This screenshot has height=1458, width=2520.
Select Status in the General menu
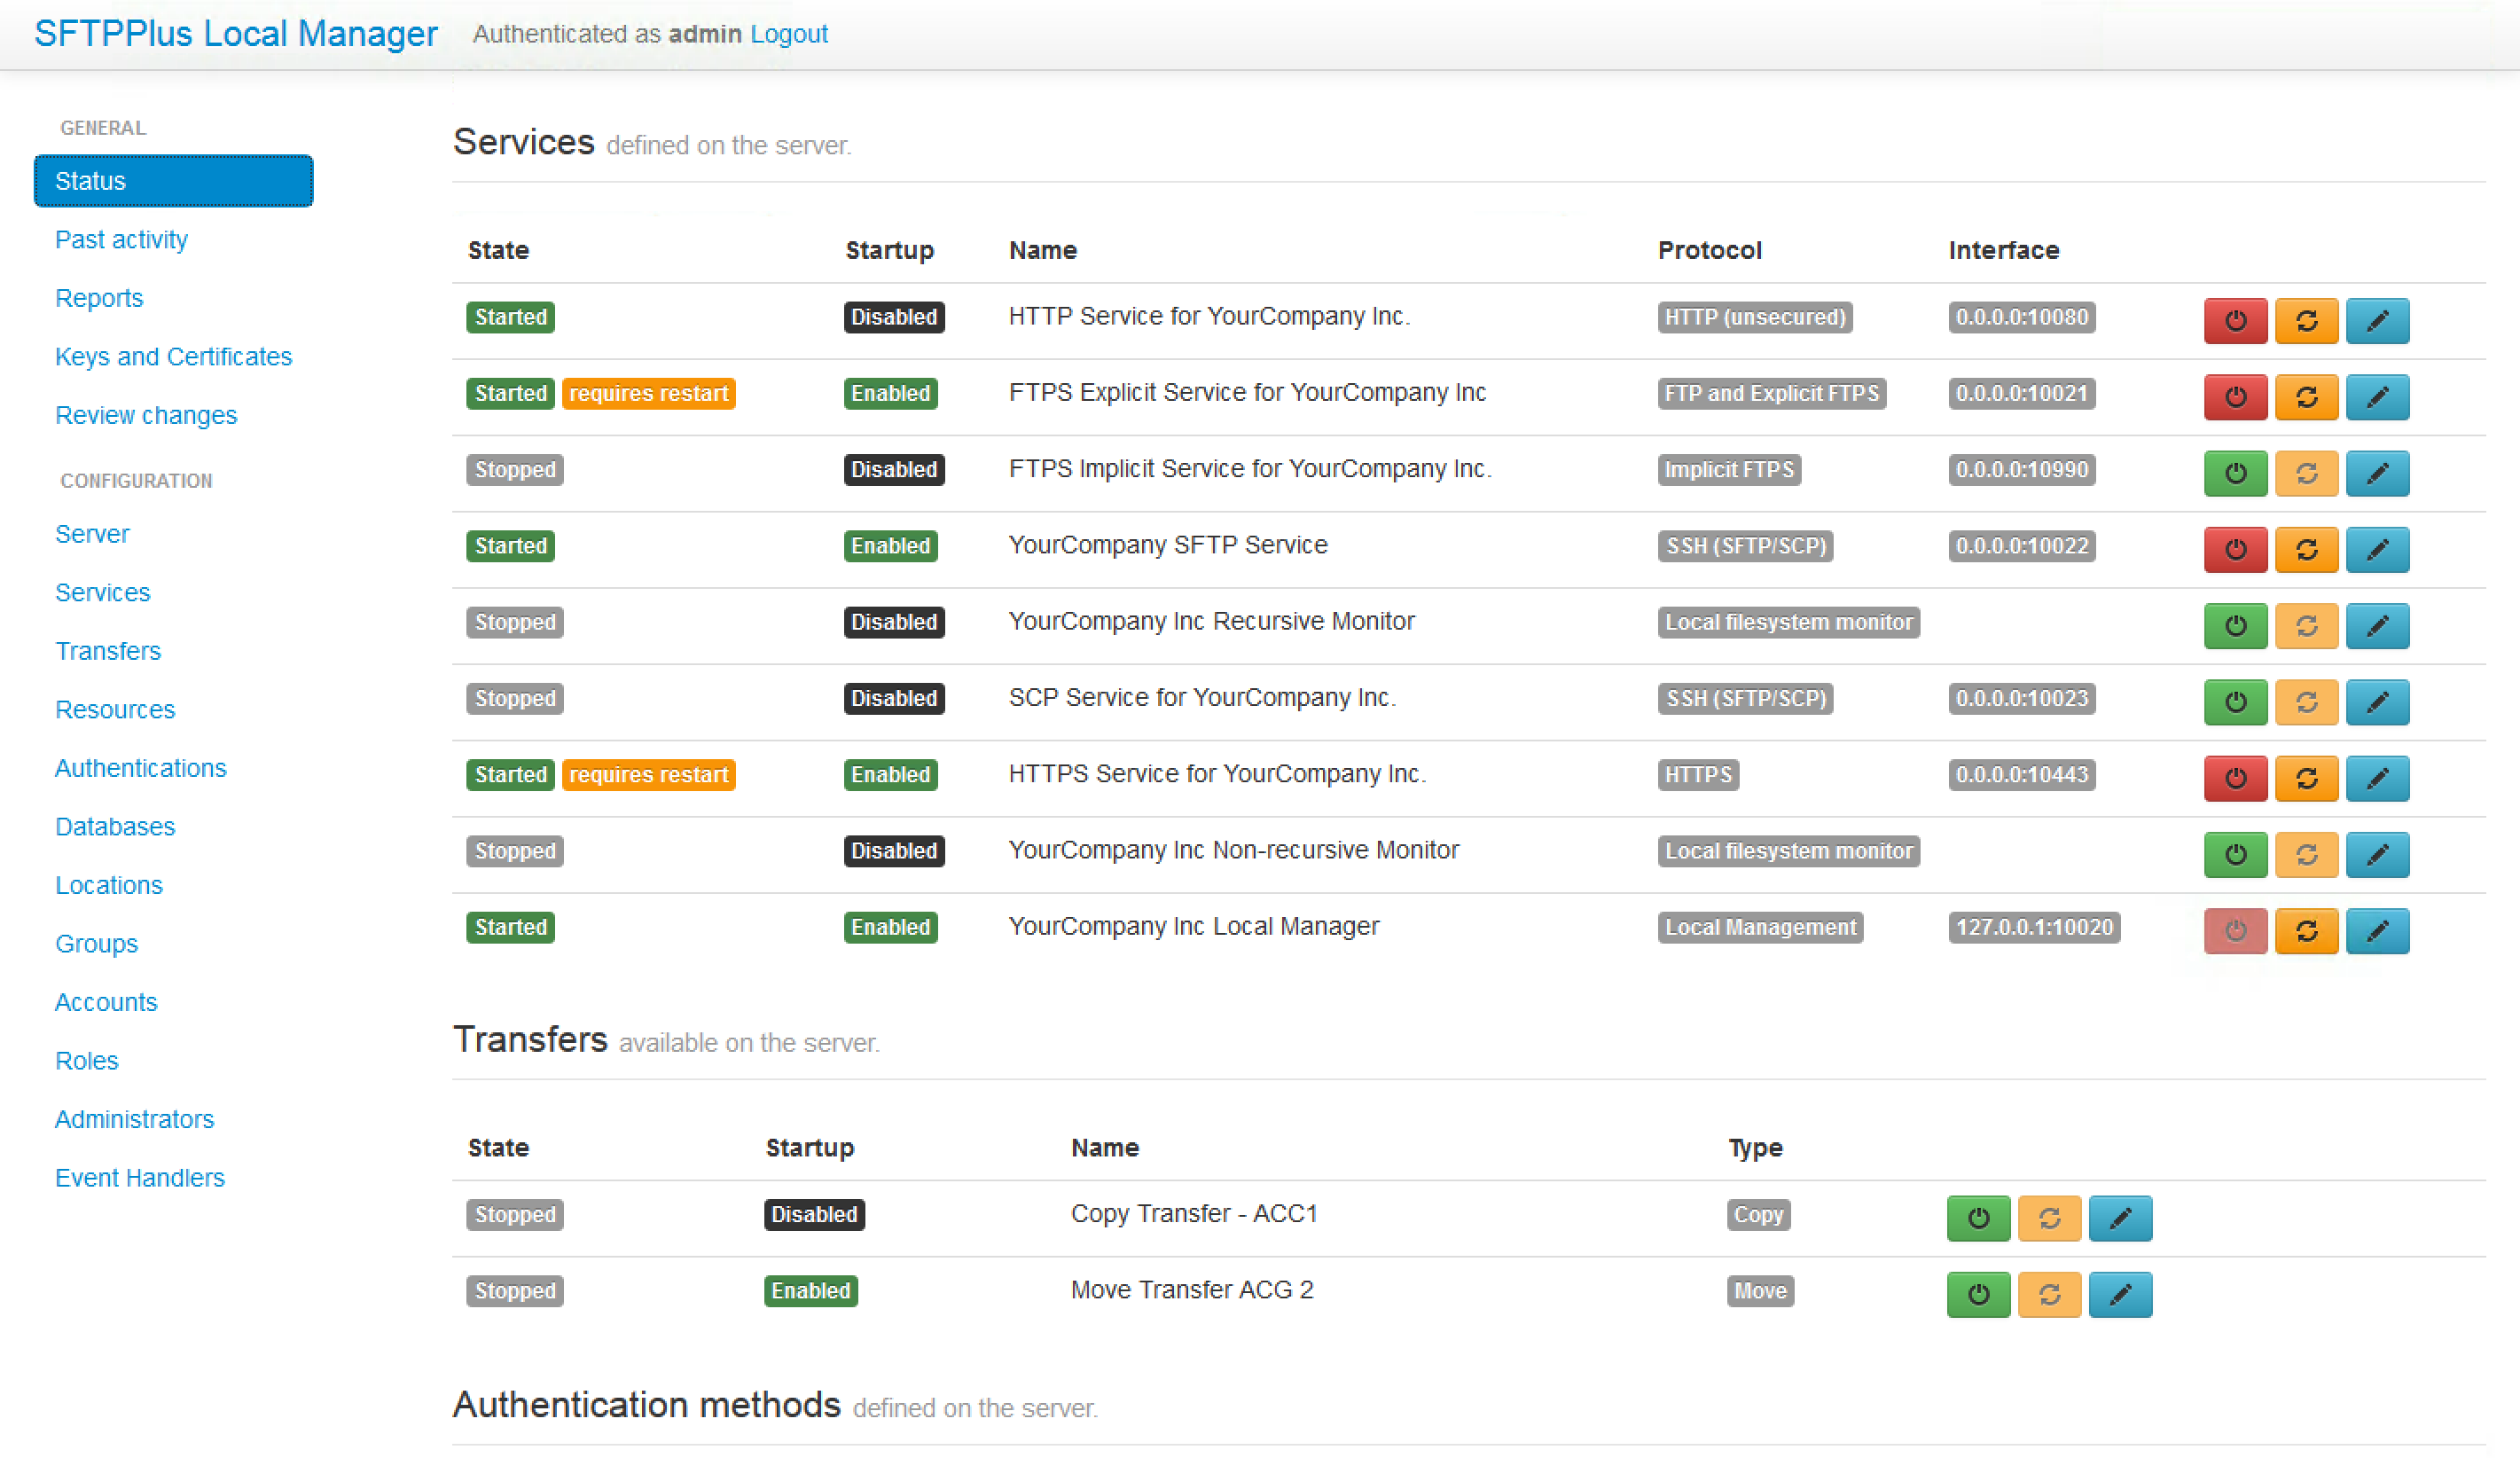click(173, 181)
